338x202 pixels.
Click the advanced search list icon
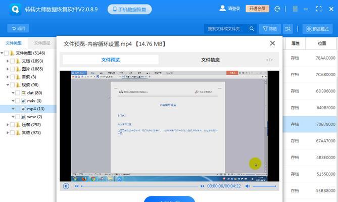pyautogui.click(x=288, y=29)
